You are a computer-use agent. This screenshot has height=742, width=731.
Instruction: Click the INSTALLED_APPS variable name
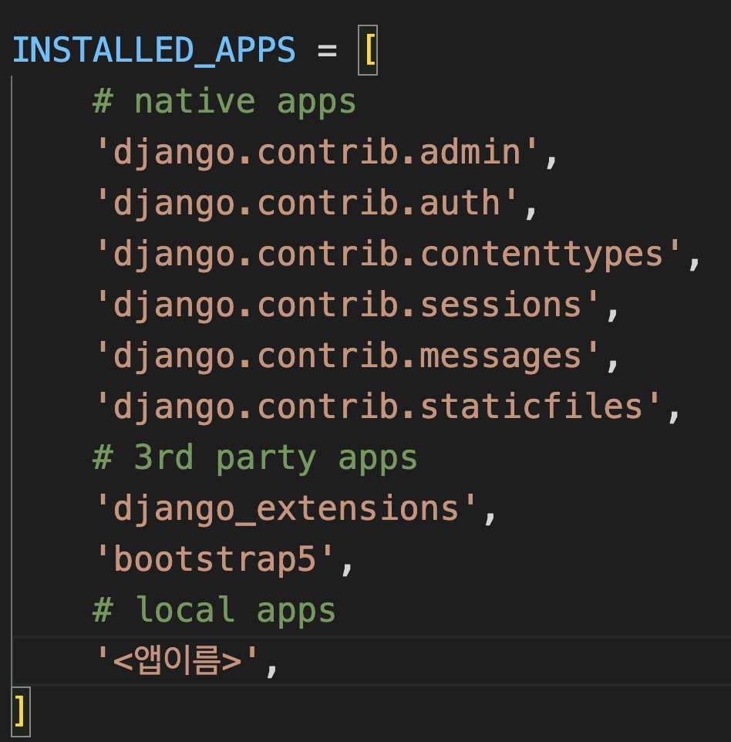point(153,50)
